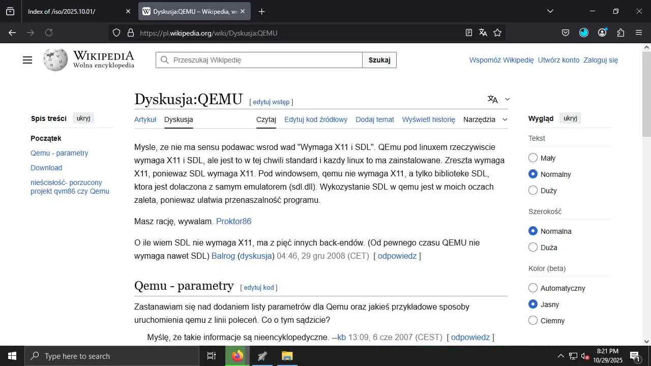This screenshot has width=651, height=366.
Task: Reload the current page
Action: click(49, 33)
